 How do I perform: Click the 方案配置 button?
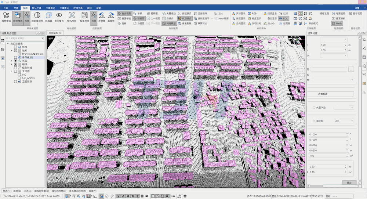tap(331, 94)
